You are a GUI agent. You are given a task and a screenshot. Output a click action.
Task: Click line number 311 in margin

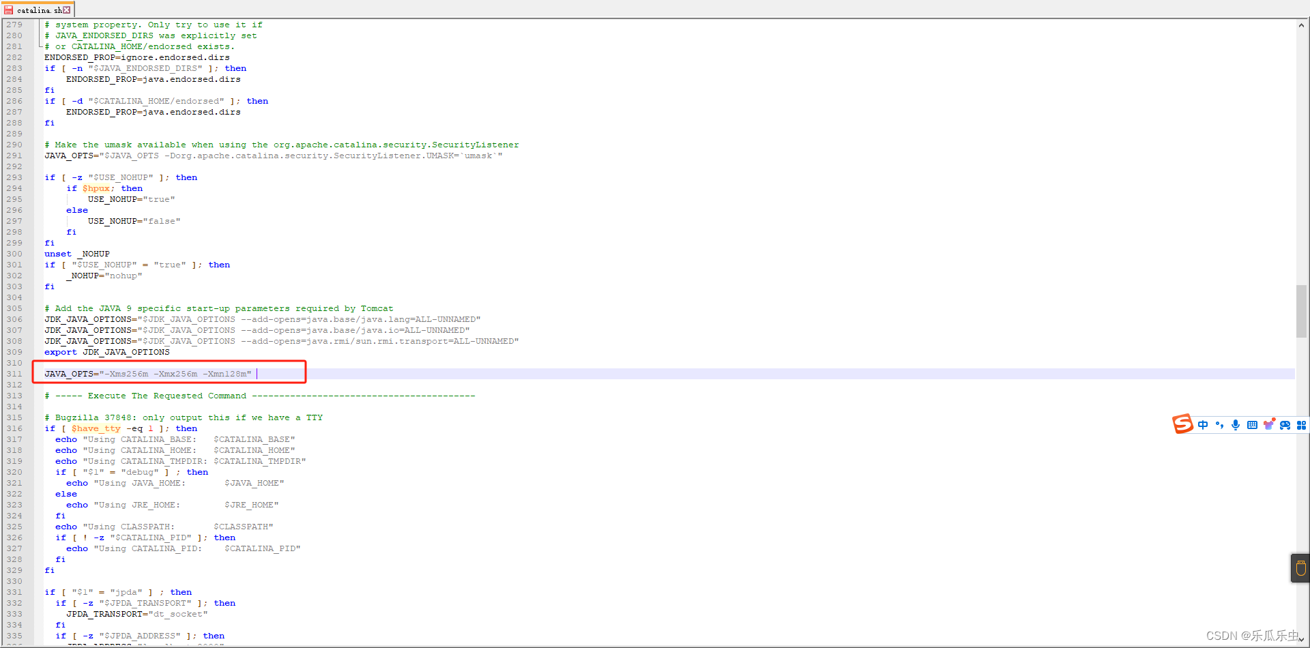[x=14, y=374]
